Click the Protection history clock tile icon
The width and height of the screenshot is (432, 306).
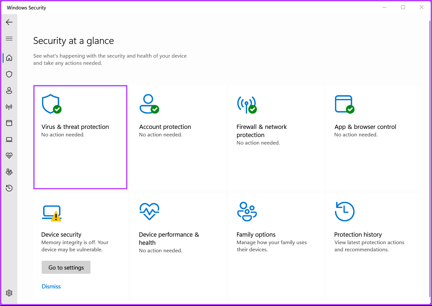coord(344,212)
